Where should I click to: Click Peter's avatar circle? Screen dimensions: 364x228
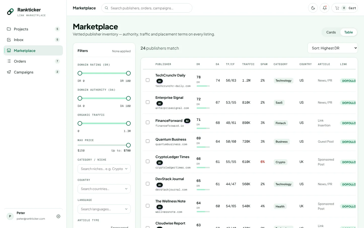(10, 216)
